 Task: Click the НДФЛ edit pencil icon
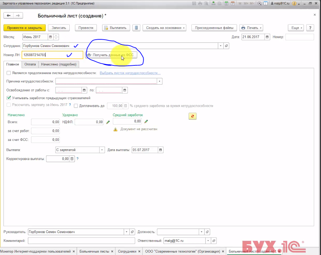tap(108, 122)
